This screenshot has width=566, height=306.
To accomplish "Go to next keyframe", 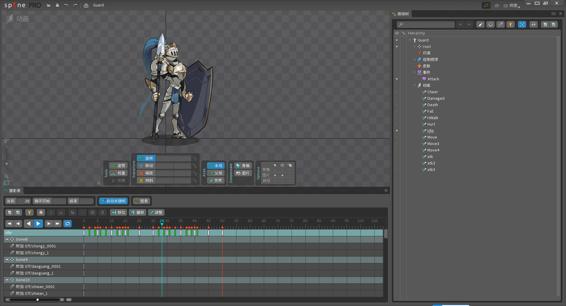I will tap(49, 224).
